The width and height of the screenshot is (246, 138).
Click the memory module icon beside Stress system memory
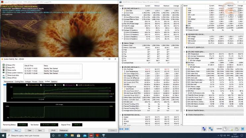click(x=4, y=73)
